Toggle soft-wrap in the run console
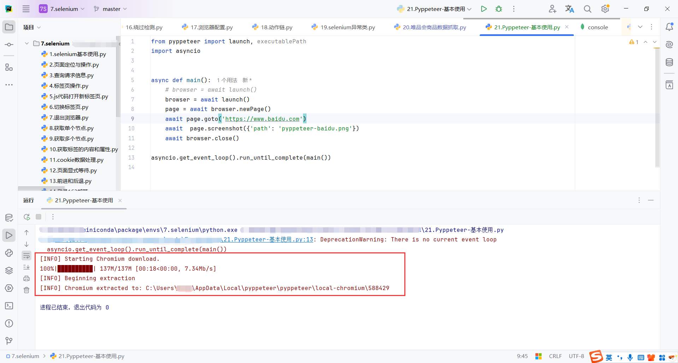 click(x=26, y=256)
